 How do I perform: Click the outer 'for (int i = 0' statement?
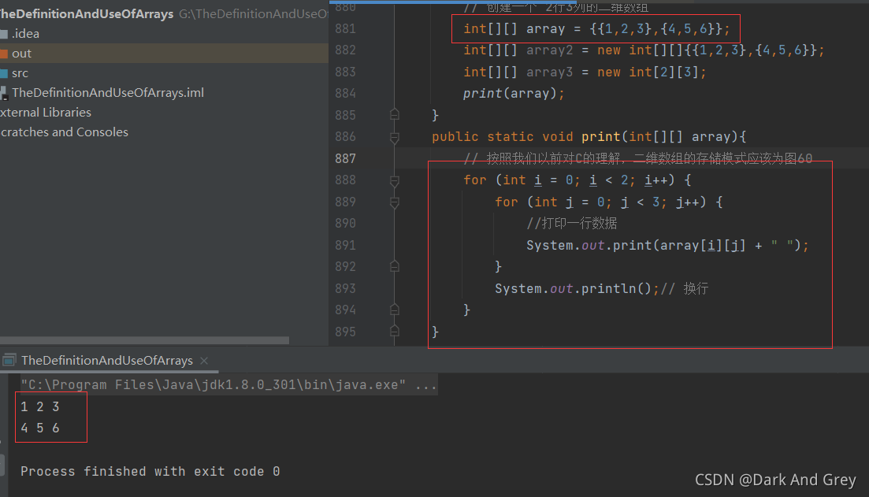577,180
